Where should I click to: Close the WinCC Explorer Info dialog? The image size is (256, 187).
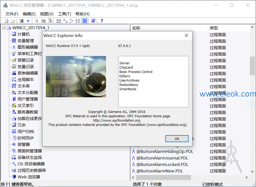[x=186, y=35]
